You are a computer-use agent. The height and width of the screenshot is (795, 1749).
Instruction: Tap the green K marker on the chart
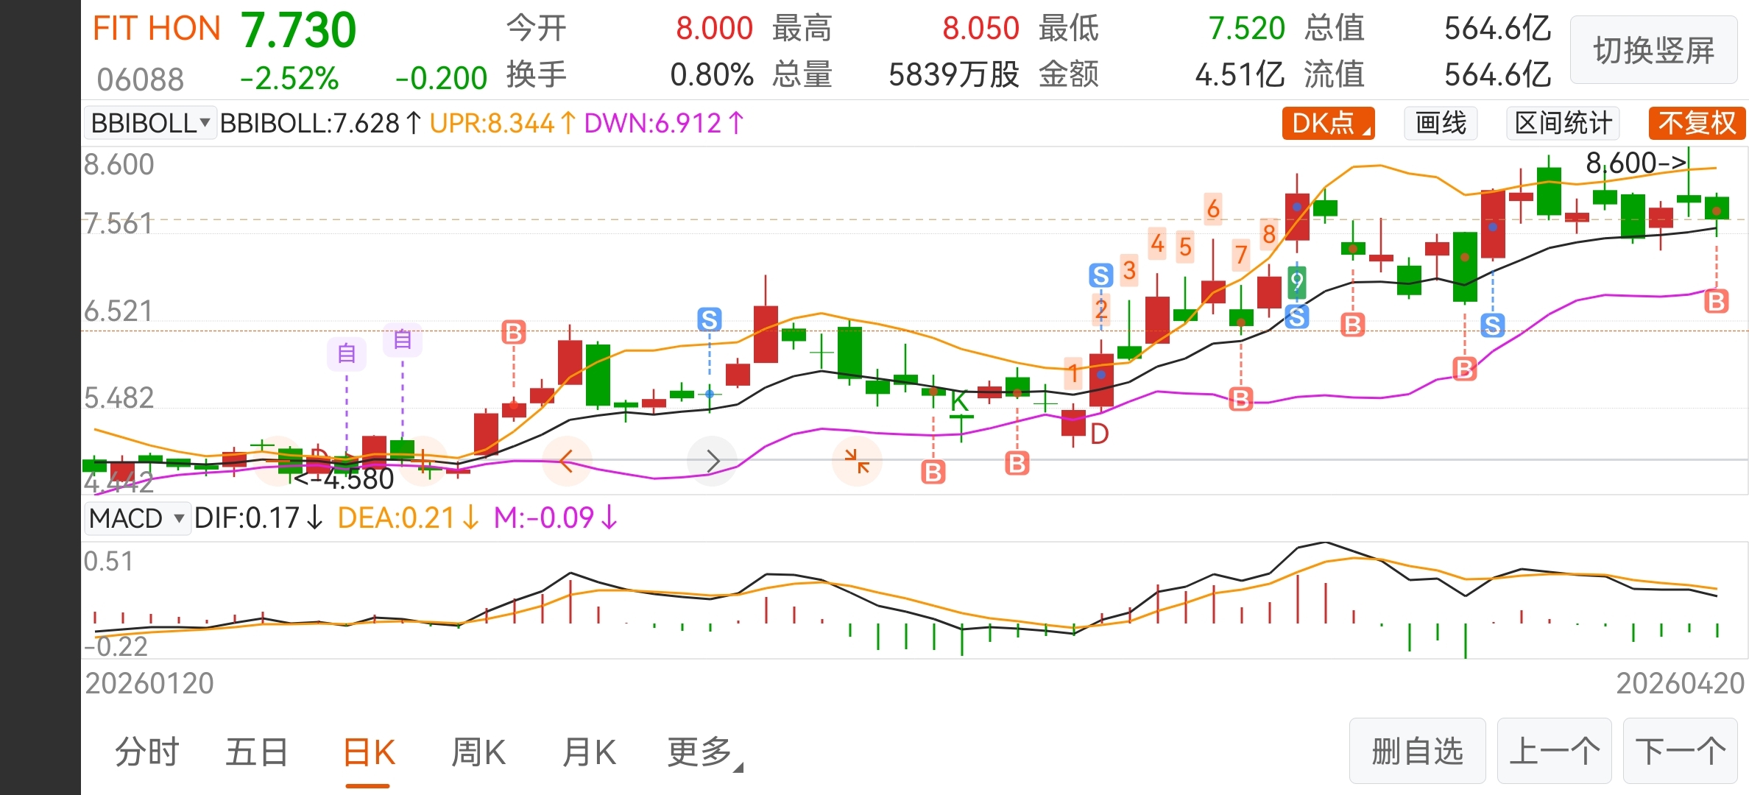click(959, 402)
